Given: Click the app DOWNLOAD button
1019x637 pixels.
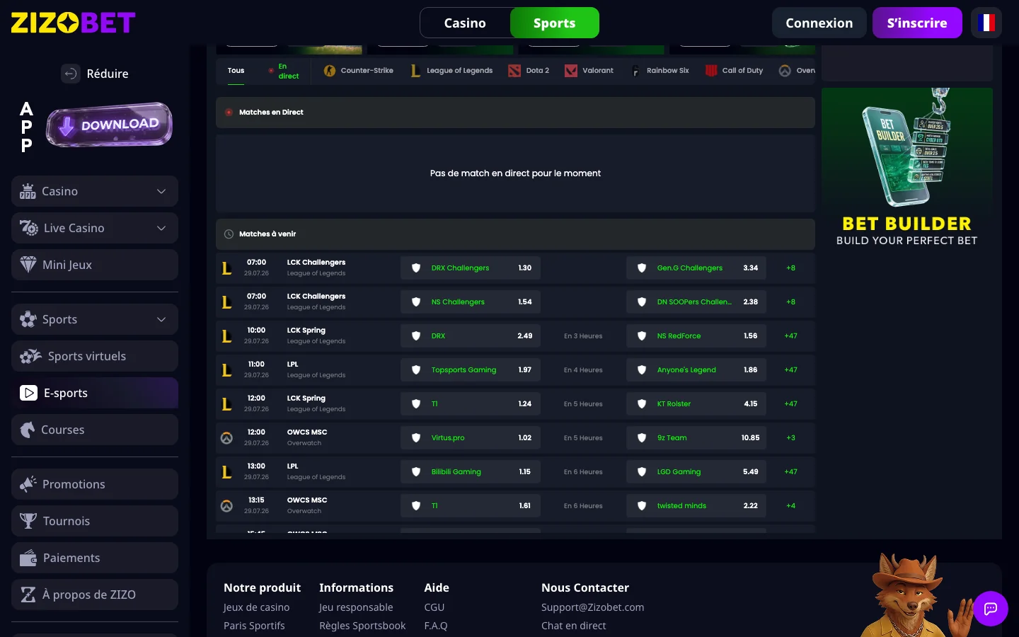Looking at the screenshot, I should pyautogui.click(x=110, y=125).
